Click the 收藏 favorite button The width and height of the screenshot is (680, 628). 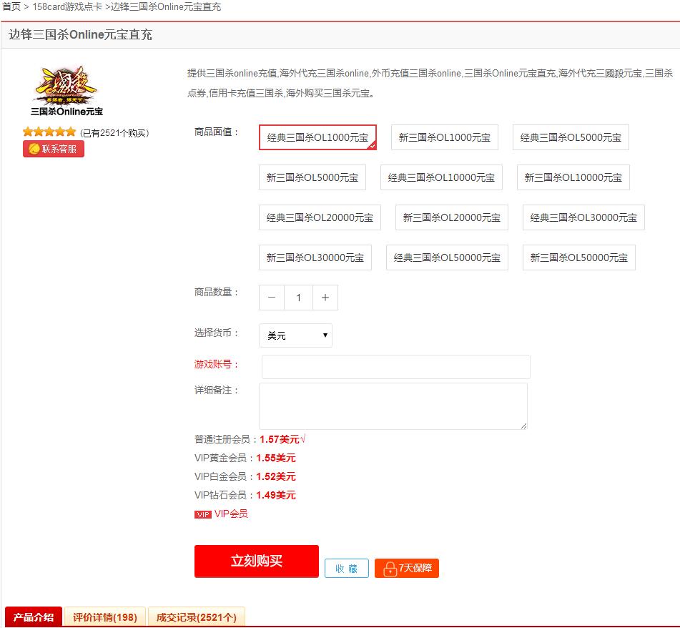[347, 568]
